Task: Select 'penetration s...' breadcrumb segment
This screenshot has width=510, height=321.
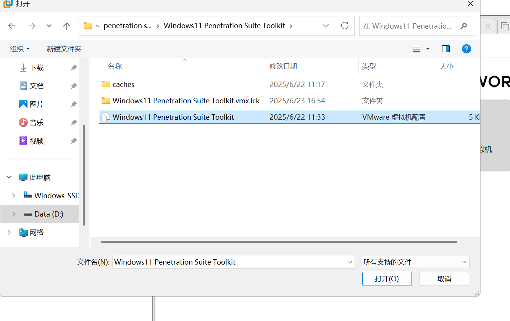Action: pyautogui.click(x=127, y=26)
